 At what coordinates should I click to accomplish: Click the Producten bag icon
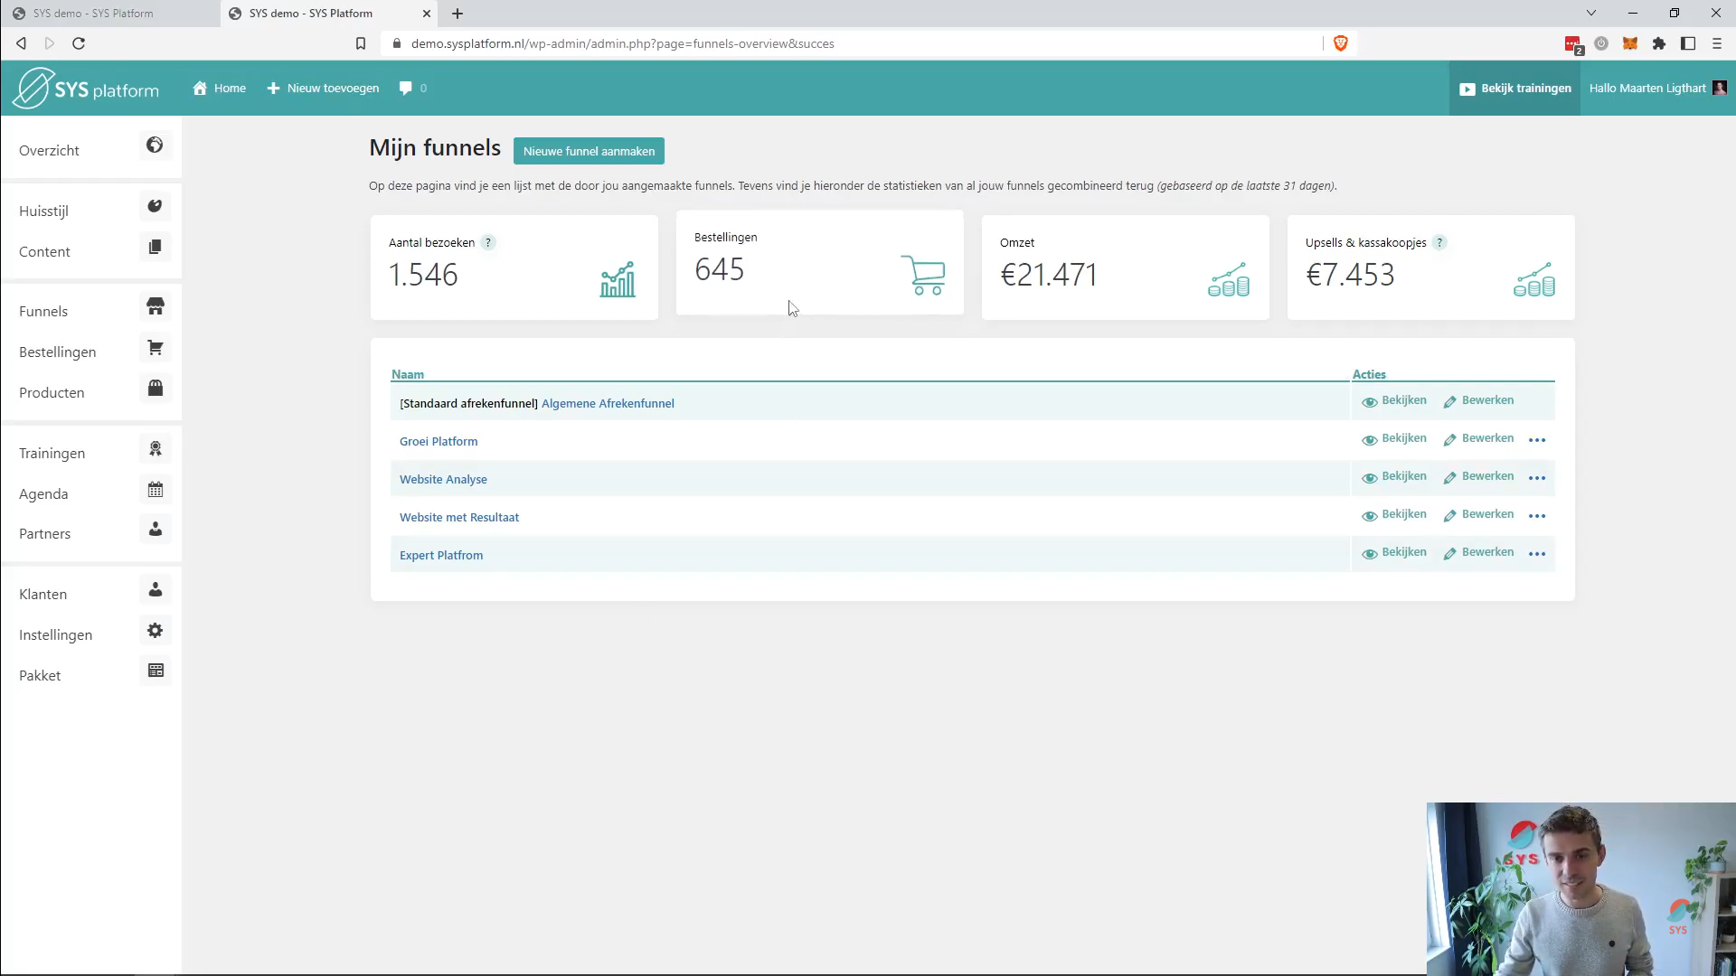coord(156,388)
